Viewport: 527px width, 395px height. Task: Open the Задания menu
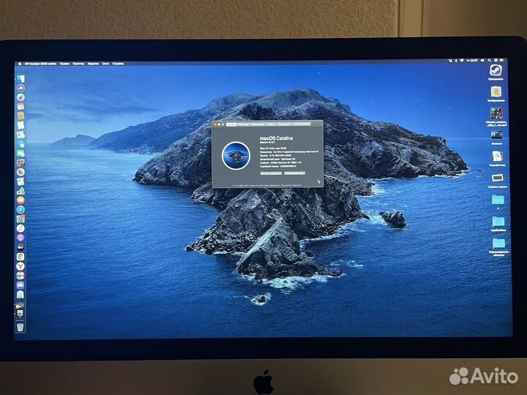(x=94, y=64)
